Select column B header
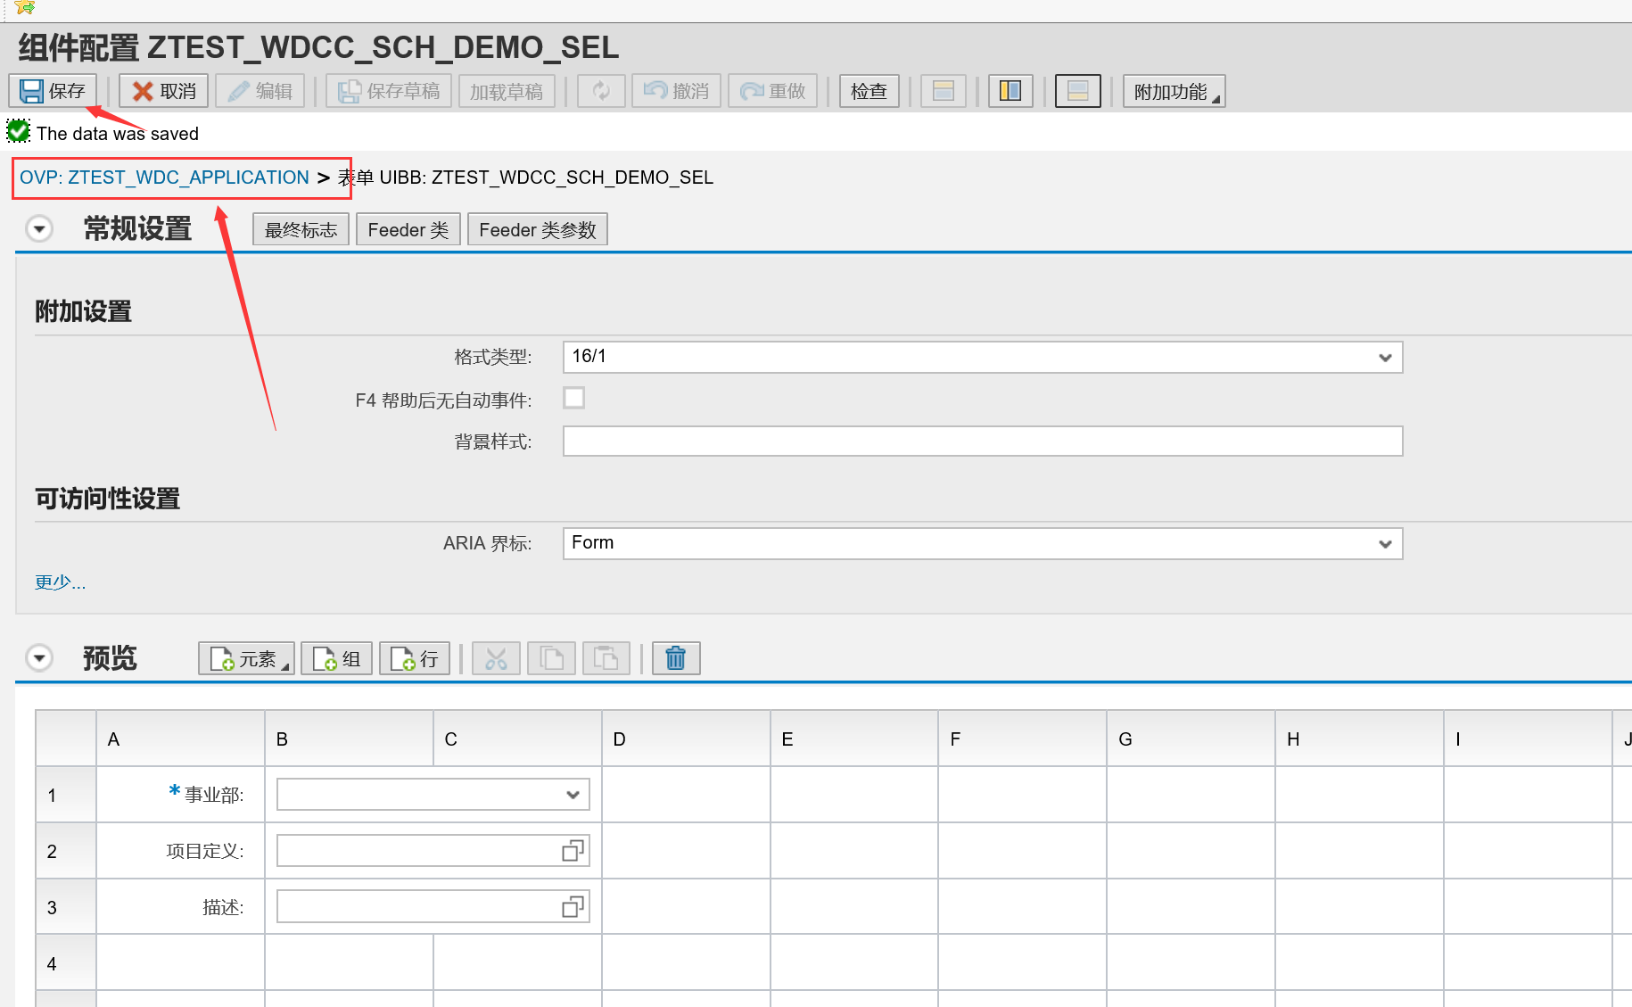Image resolution: width=1632 pixels, height=1007 pixels. [349, 739]
